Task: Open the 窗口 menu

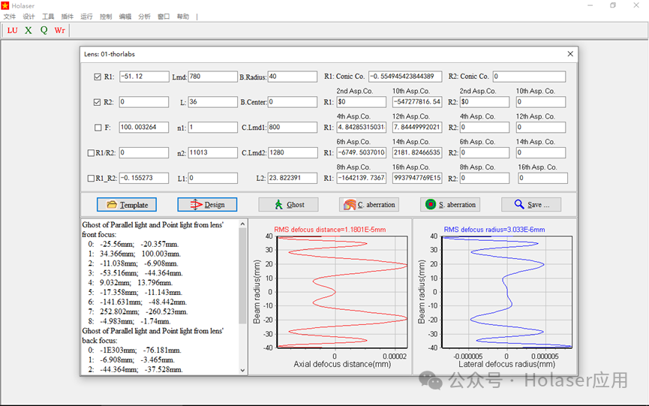Action: point(164,17)
